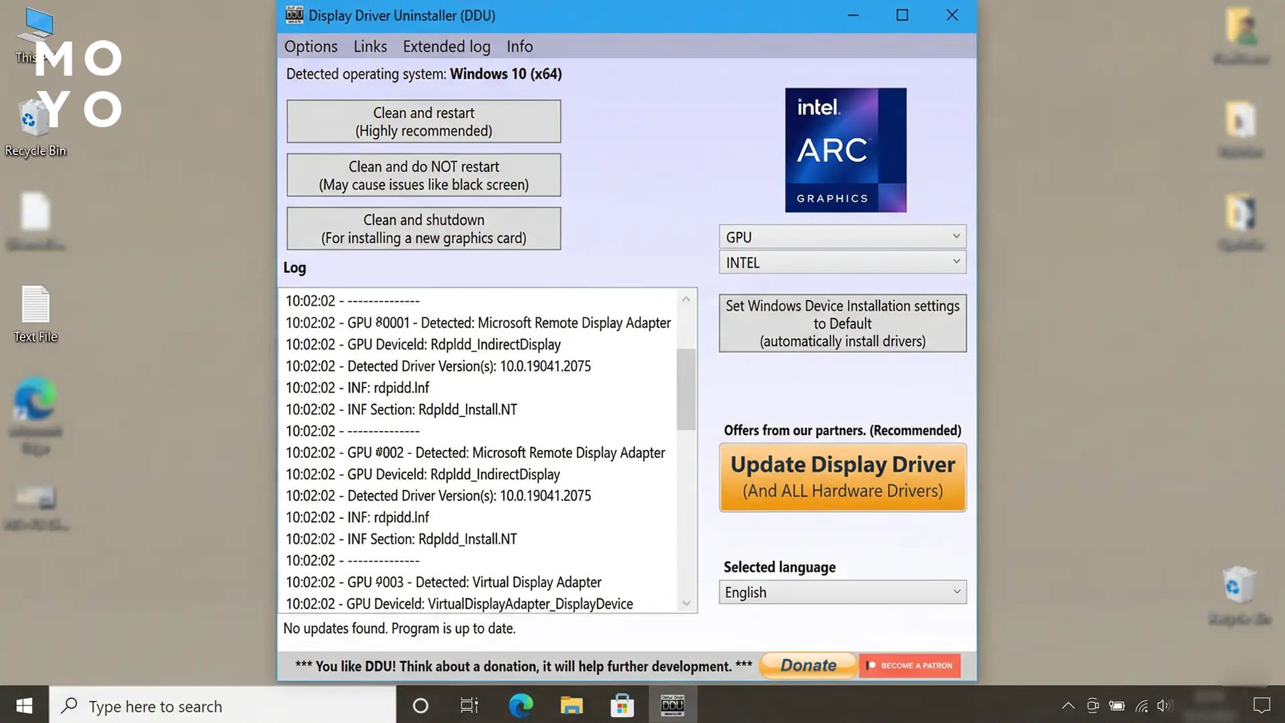The image size is (1285, 723).
Task: Open the Options menu
Action: [311, 46]
